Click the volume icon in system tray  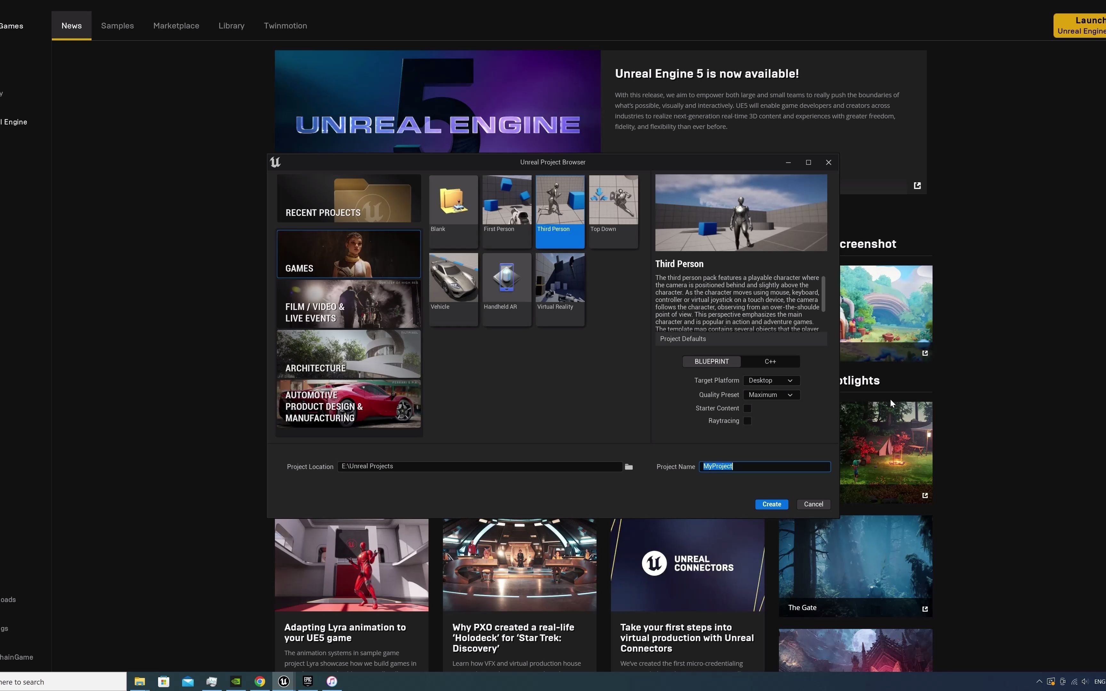coord(1085,681)
